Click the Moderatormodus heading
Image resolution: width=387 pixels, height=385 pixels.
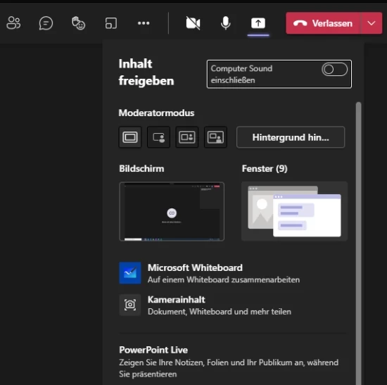click(x=156, y=113)
